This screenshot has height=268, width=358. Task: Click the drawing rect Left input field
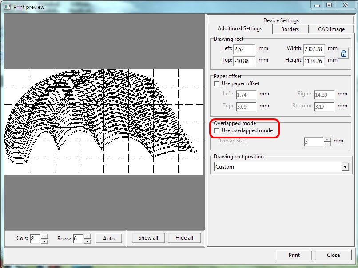click(x=244, y=49)
